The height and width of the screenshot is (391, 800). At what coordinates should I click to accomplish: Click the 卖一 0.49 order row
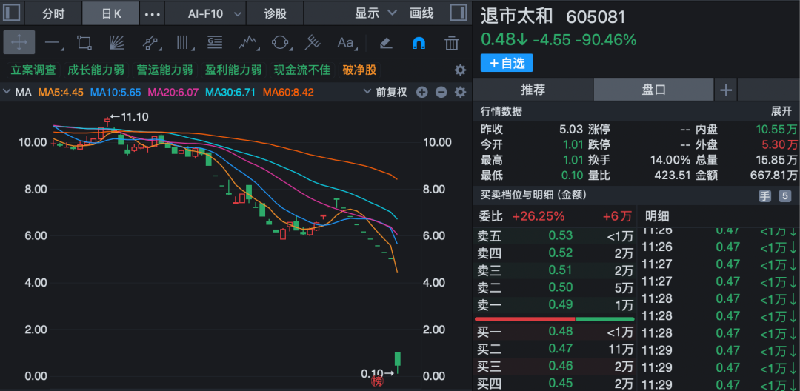click(x=555, y=305)
